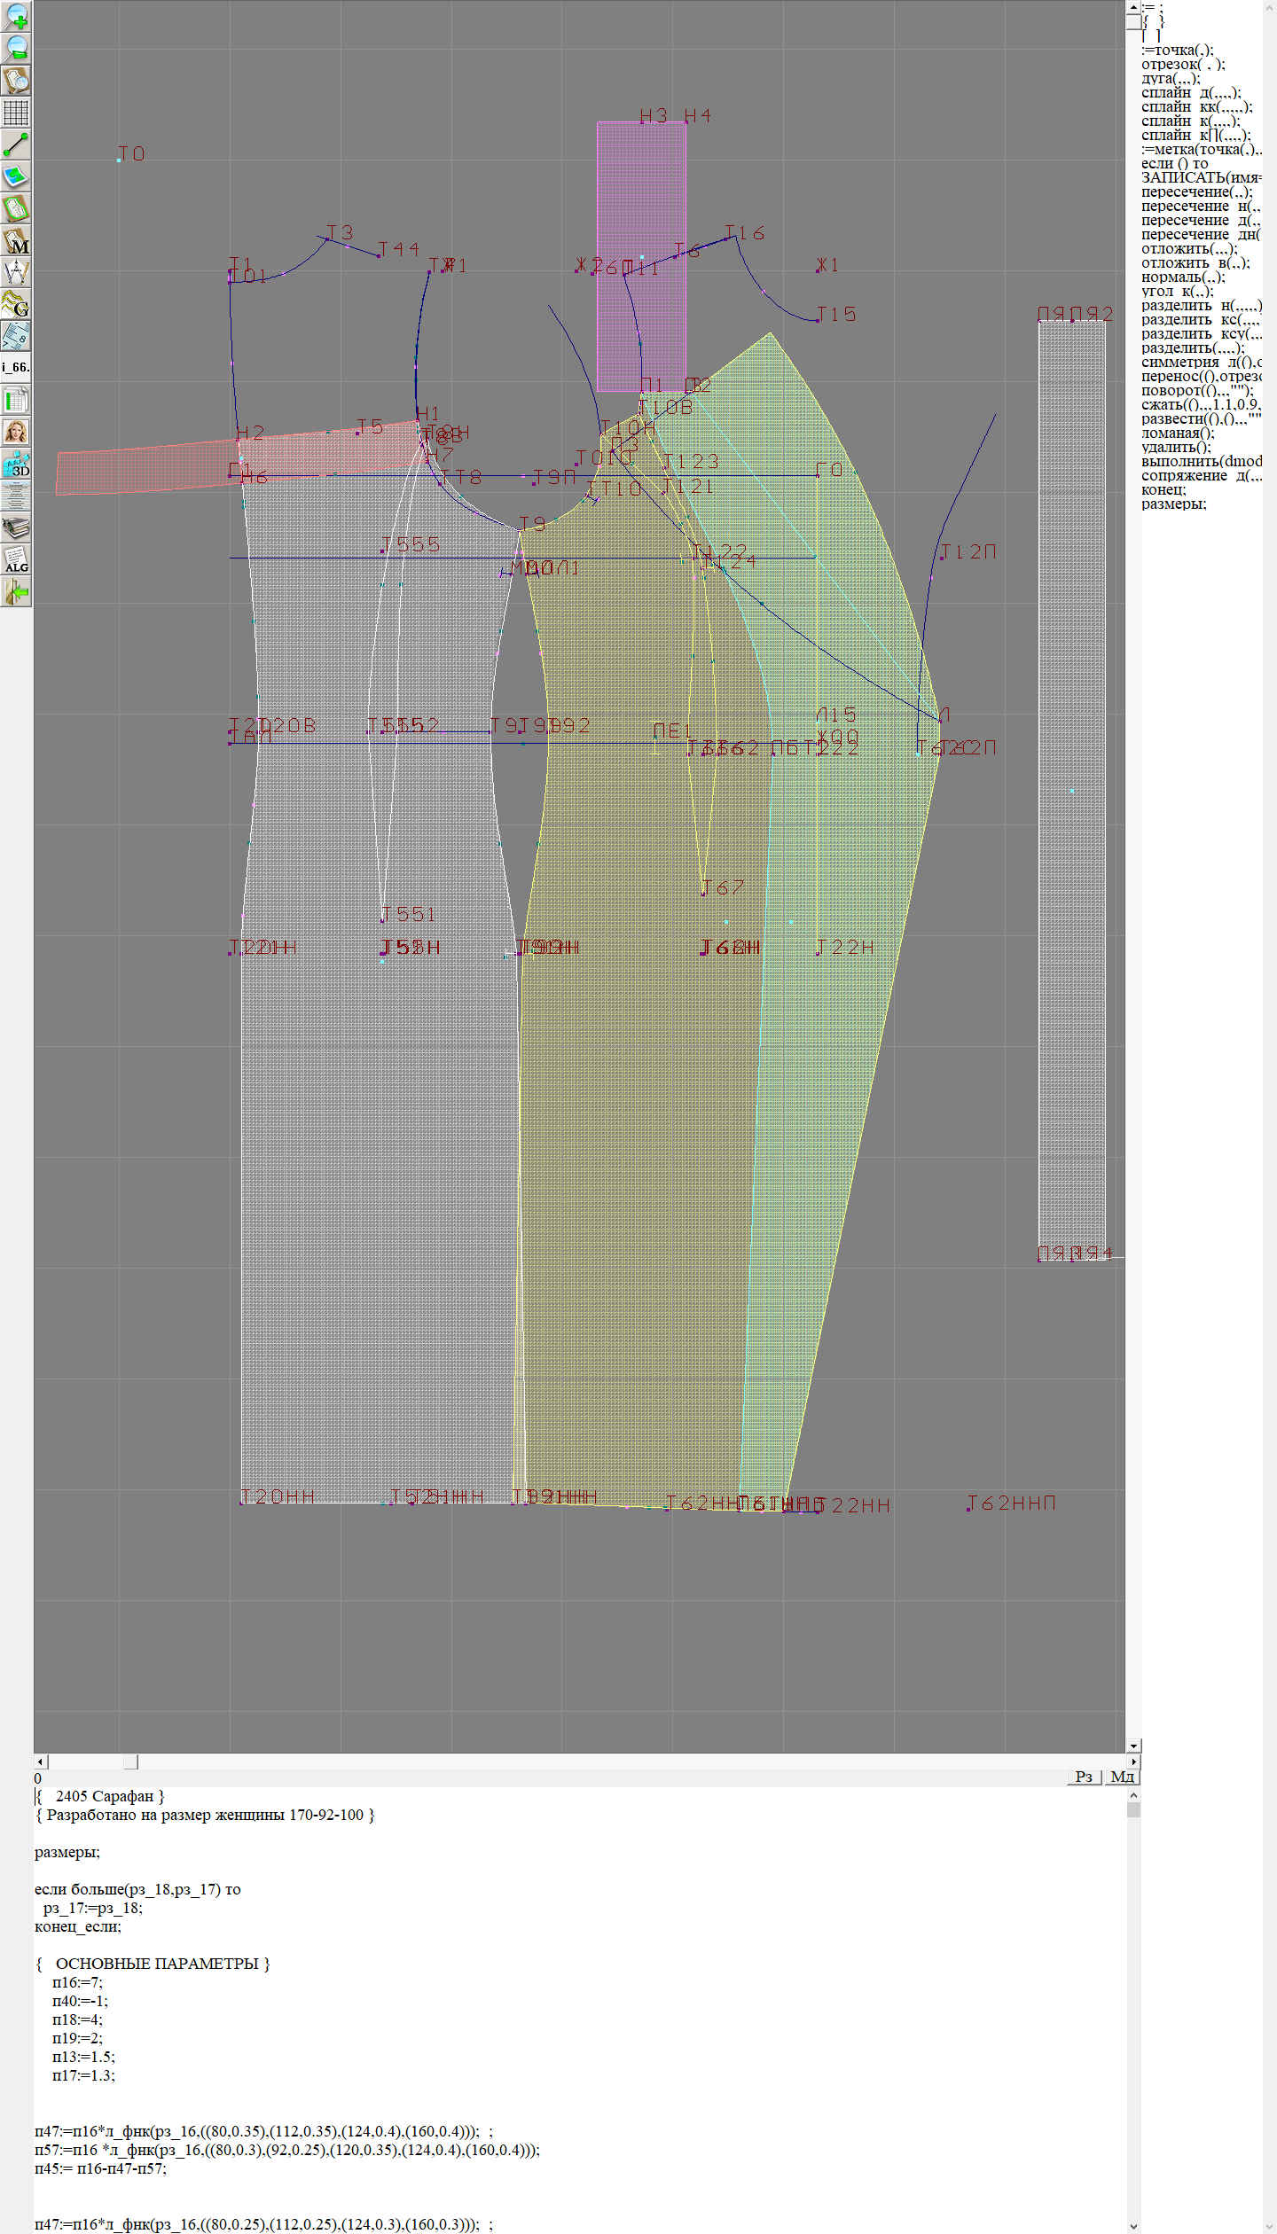Open the stacked books library icon

(16, 528)
